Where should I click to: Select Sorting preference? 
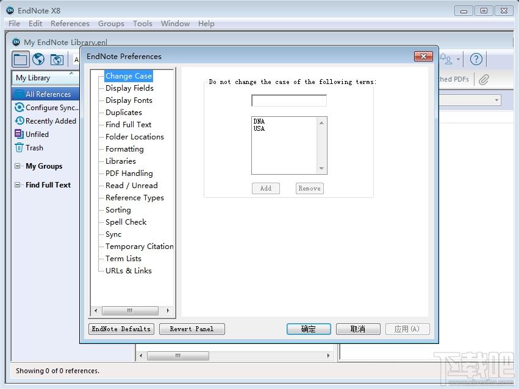[118, 210]
